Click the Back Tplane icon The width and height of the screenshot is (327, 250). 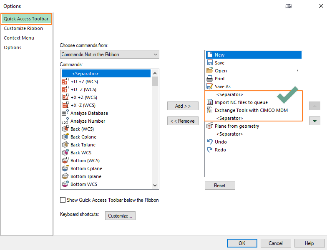65,145
